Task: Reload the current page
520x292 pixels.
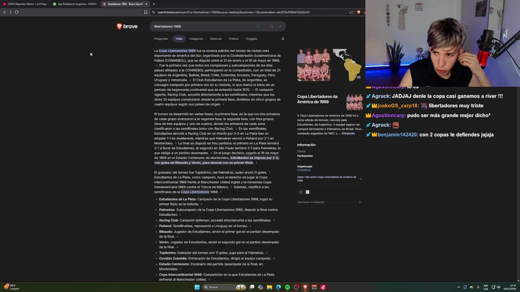Action: (x=17, y=12)
